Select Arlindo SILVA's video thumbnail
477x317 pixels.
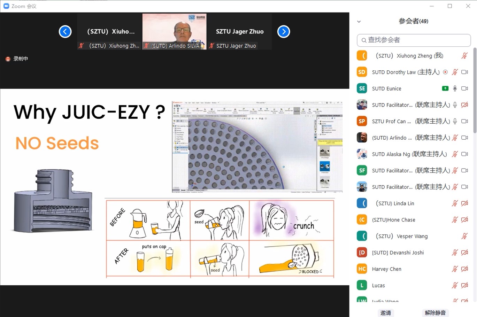(174, 31)
